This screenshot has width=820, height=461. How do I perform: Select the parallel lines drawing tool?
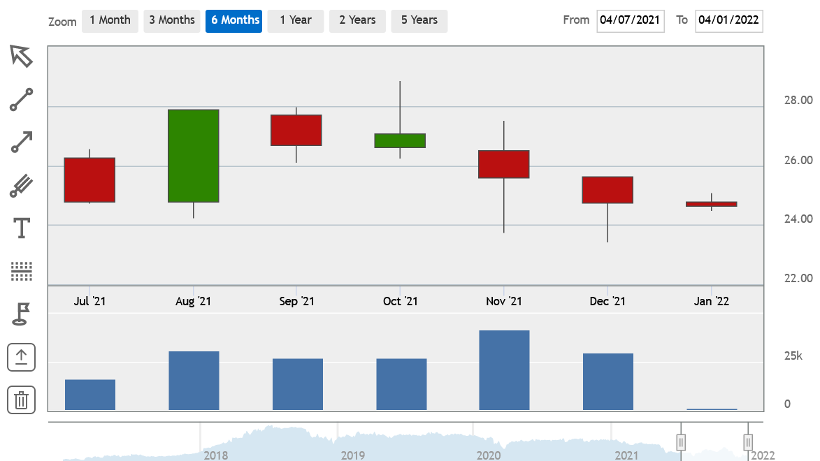pos(21,184)
